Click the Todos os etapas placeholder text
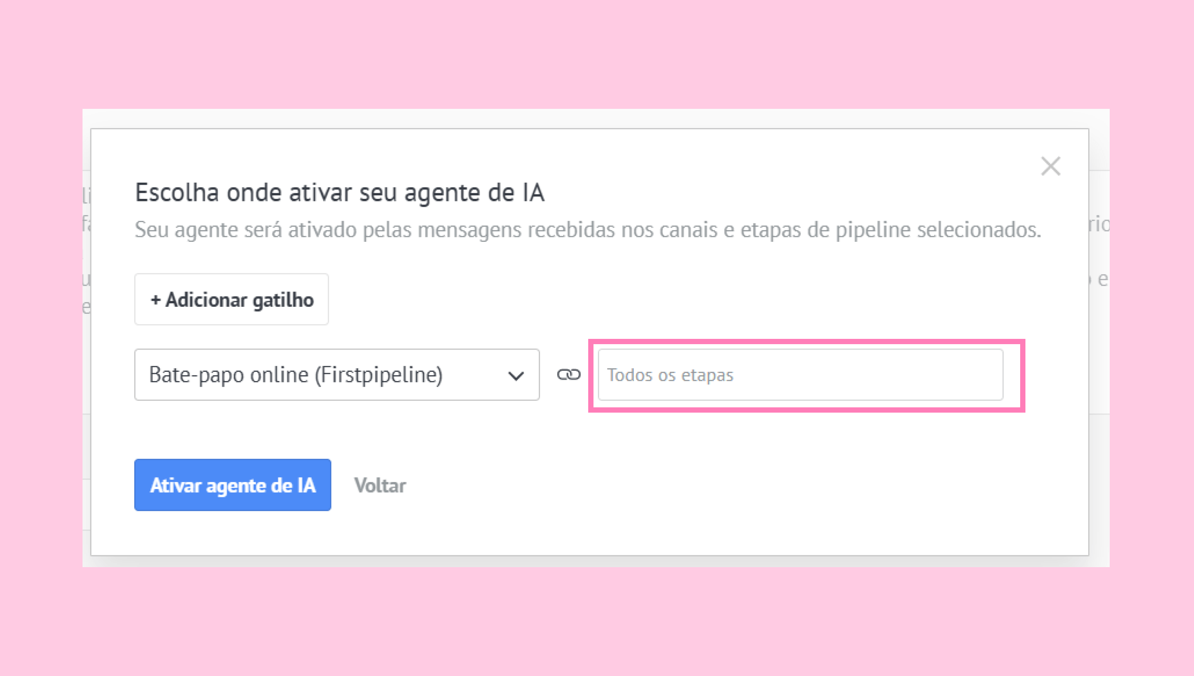 tap(670, 375)
